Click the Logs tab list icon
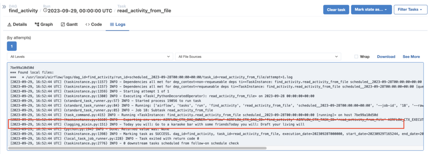 click(x=112, y=24)
